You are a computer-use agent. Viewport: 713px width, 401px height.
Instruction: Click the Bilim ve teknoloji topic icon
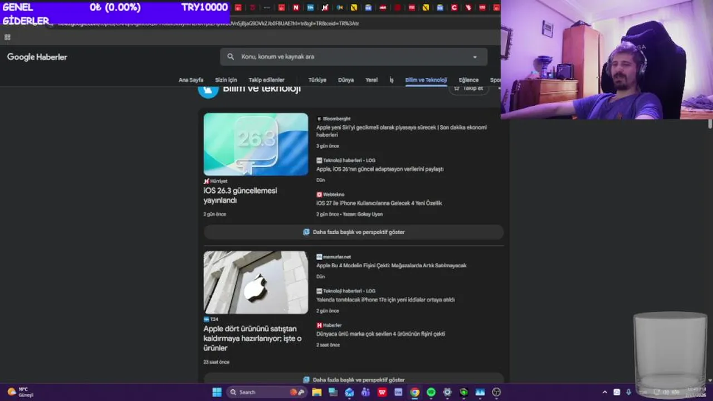click(208, 90)
